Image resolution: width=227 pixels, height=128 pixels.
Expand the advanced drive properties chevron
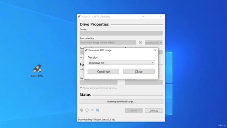(x=81, y=58)
